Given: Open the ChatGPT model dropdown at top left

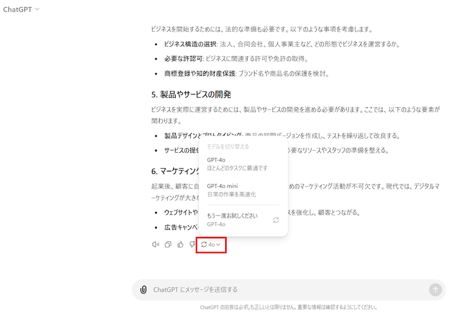Looking at the screenshot, I should pos(21,9).
